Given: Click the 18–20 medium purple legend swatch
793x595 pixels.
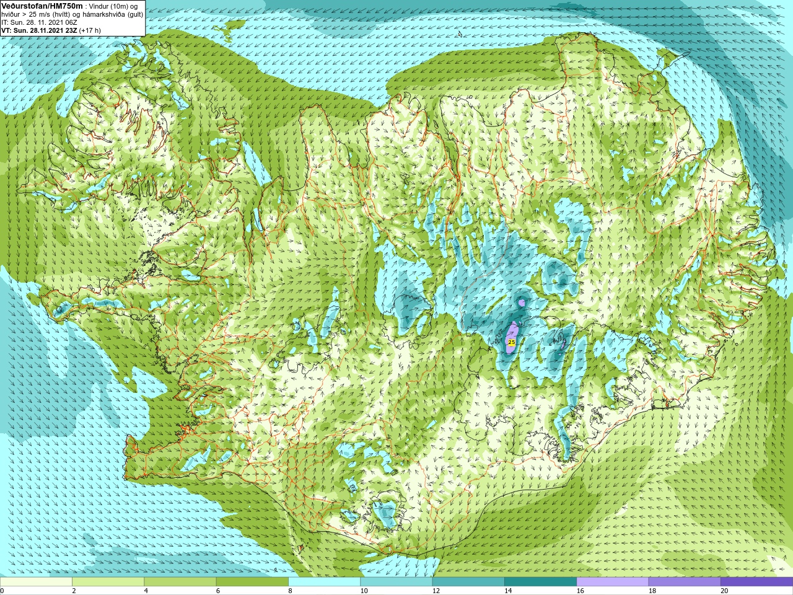Looking at the screenshot, I should [684, 582].
